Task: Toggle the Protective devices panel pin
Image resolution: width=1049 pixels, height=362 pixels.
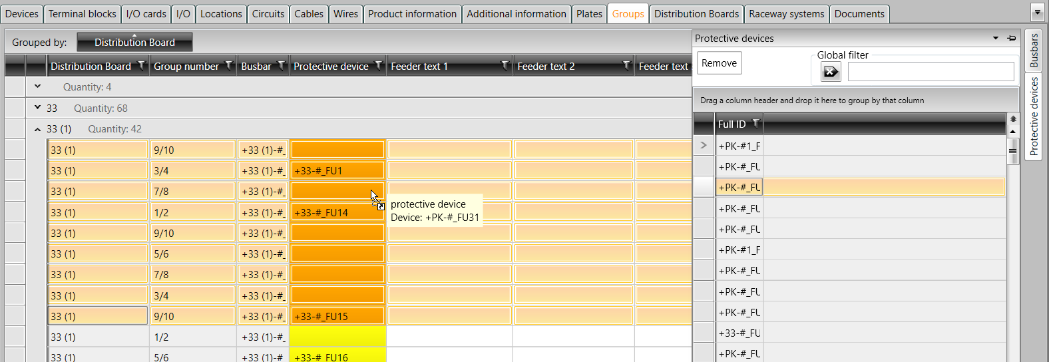Action: pos(1012,39)
